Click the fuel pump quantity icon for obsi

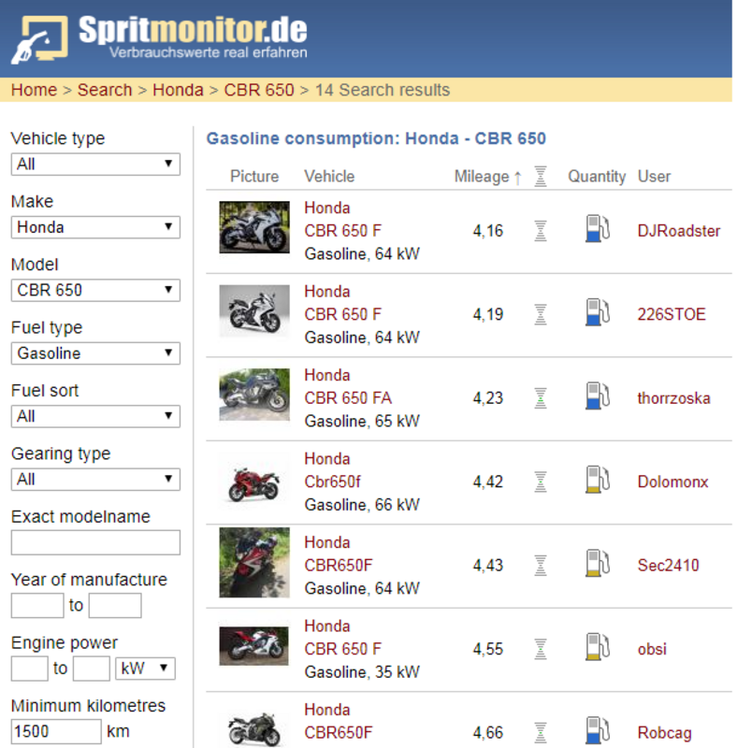598,646
